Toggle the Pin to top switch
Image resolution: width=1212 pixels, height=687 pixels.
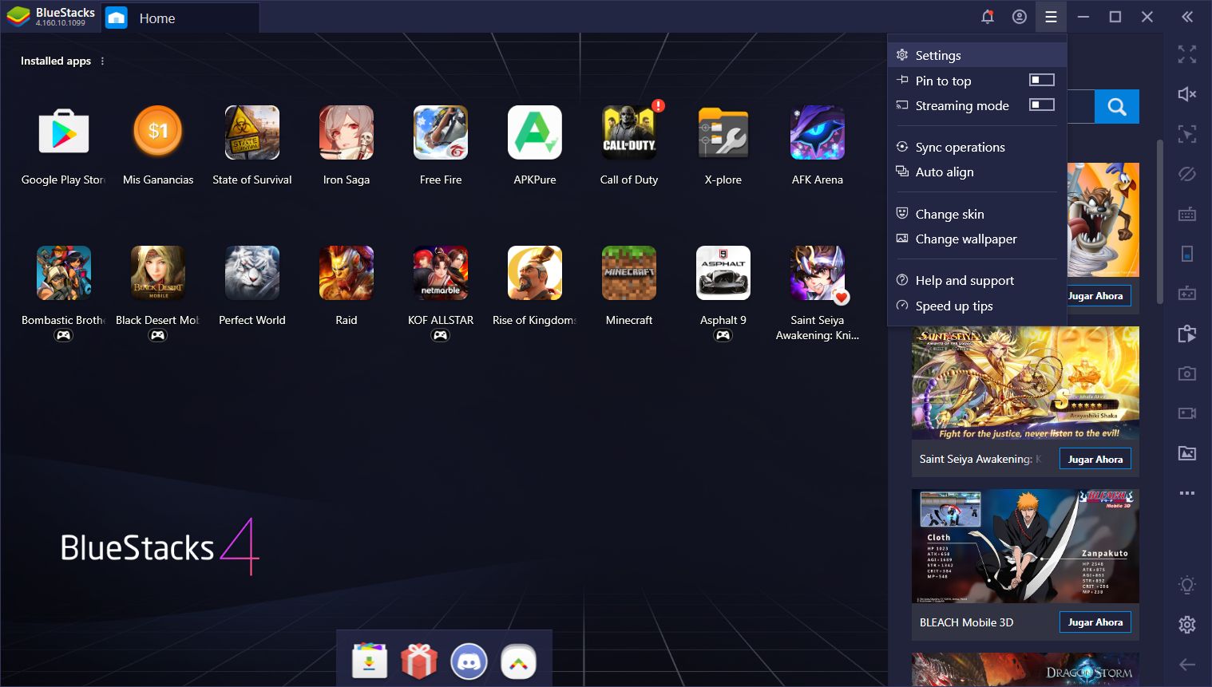click(1041, 80)
